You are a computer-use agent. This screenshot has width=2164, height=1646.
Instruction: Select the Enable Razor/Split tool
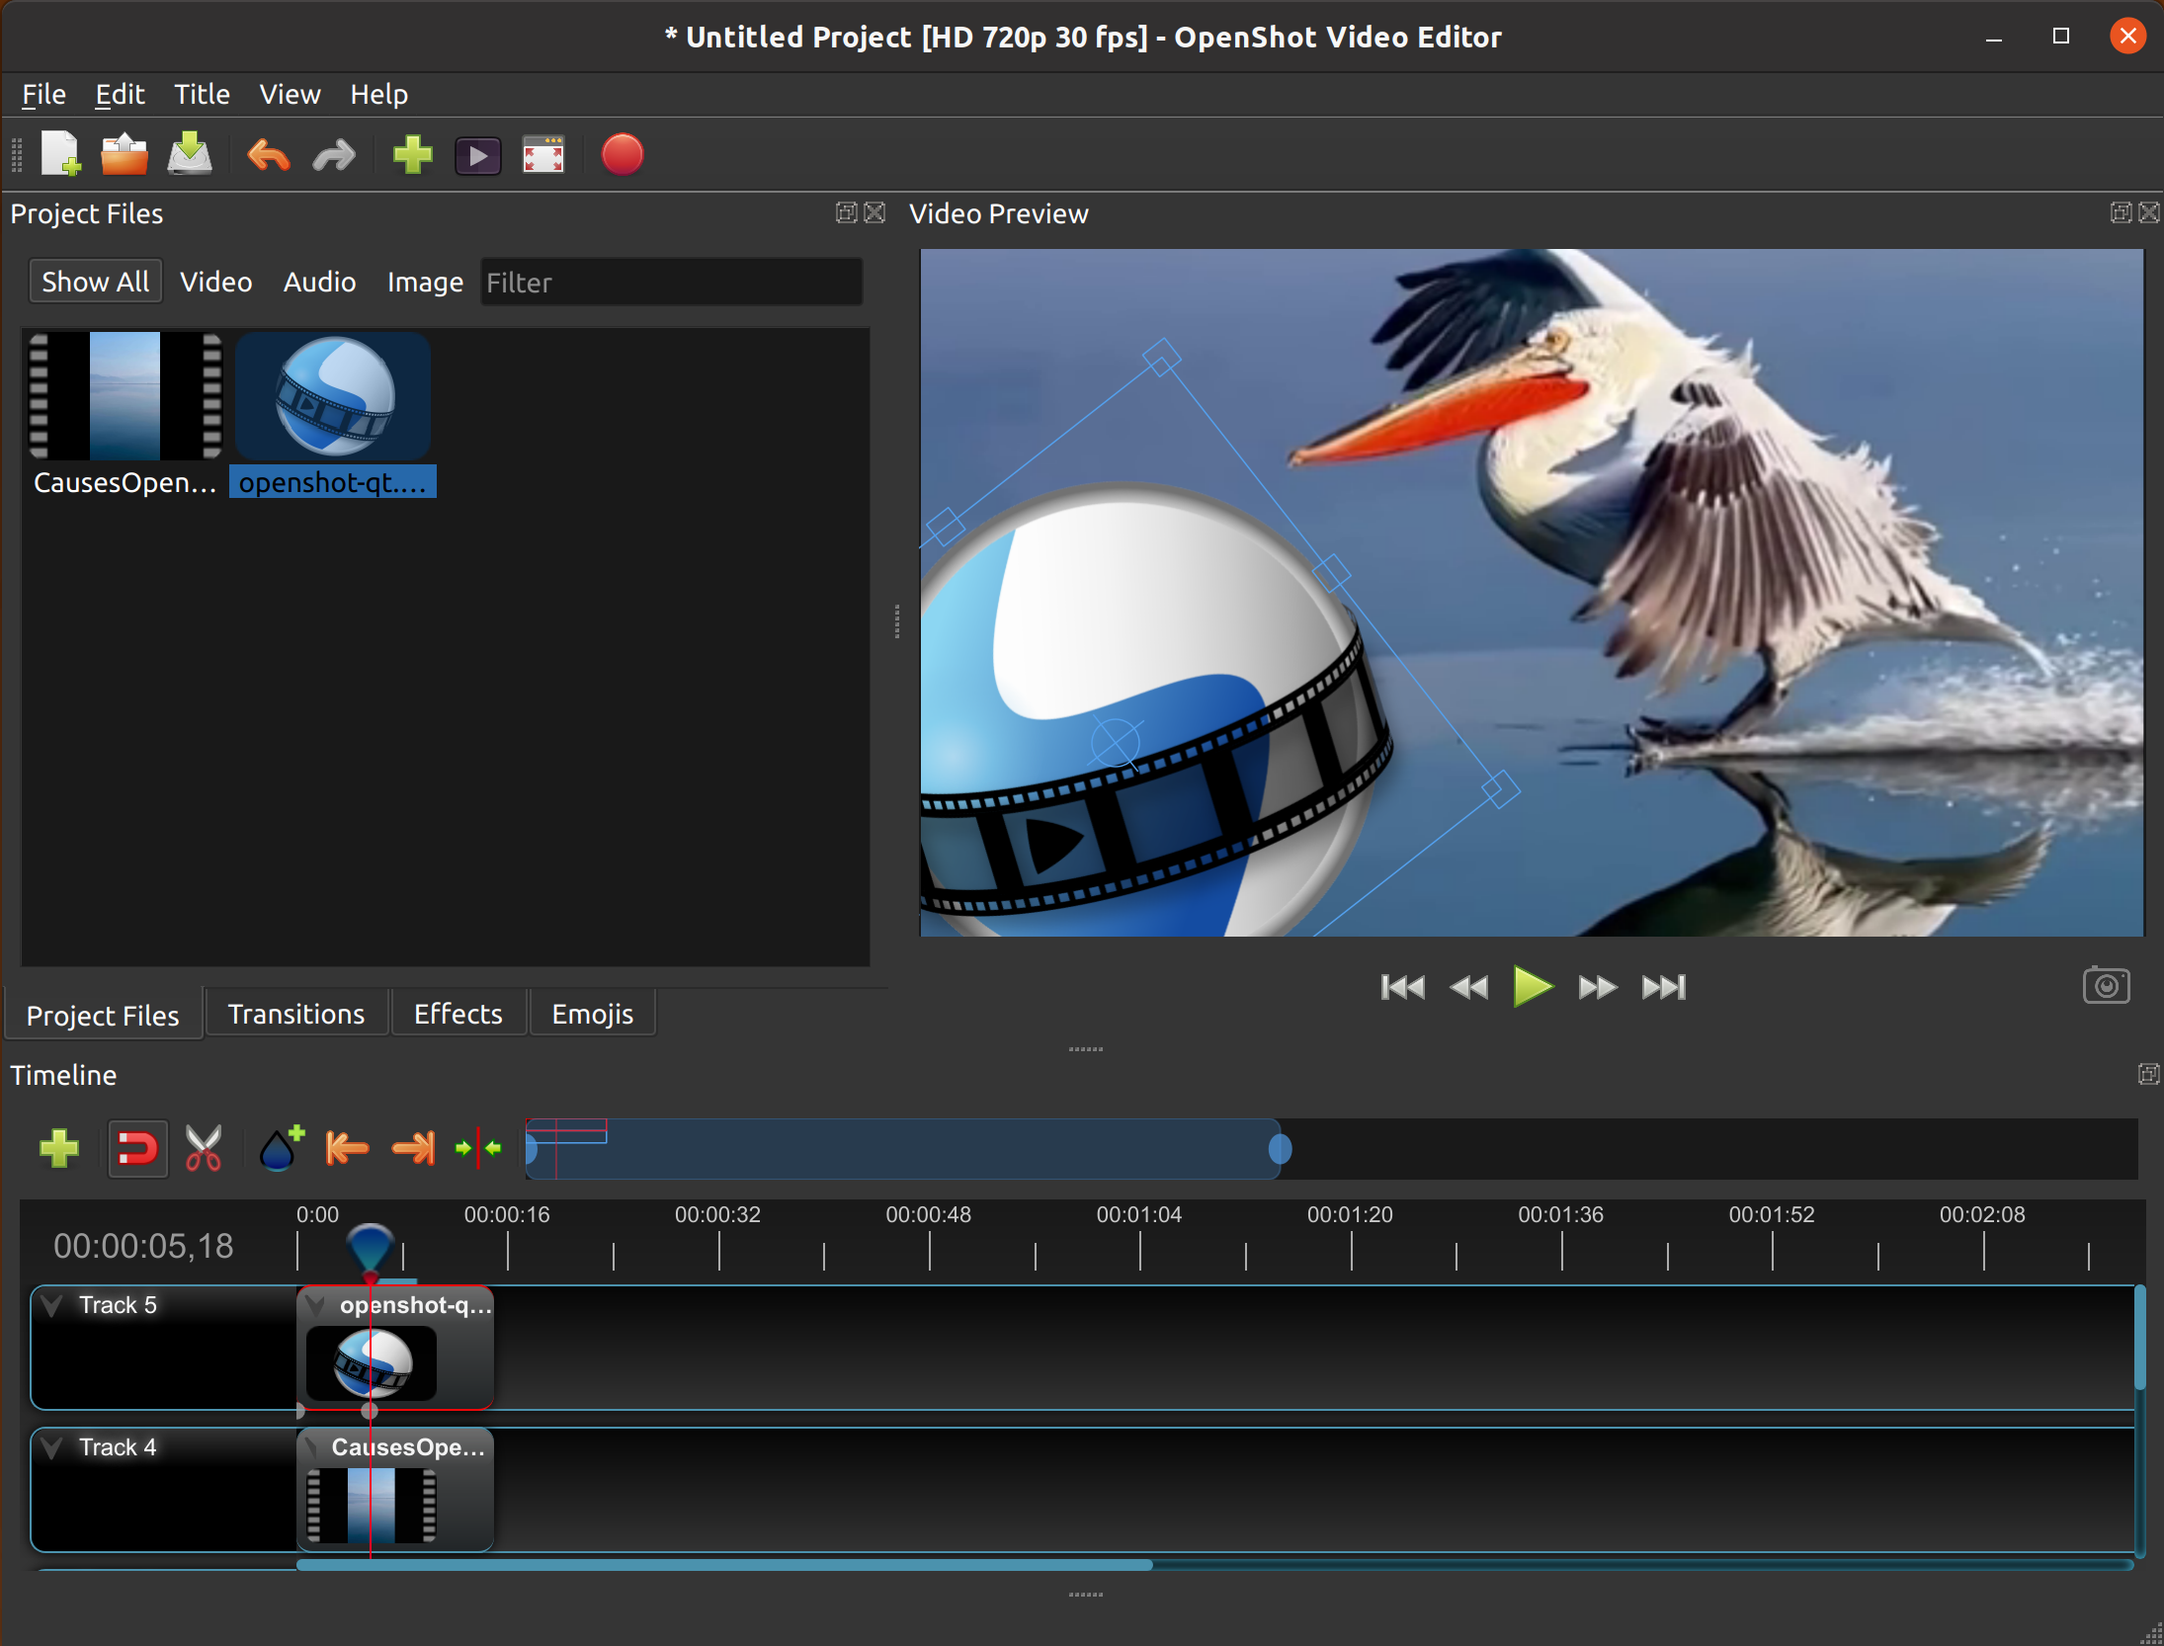(203, 1146)
